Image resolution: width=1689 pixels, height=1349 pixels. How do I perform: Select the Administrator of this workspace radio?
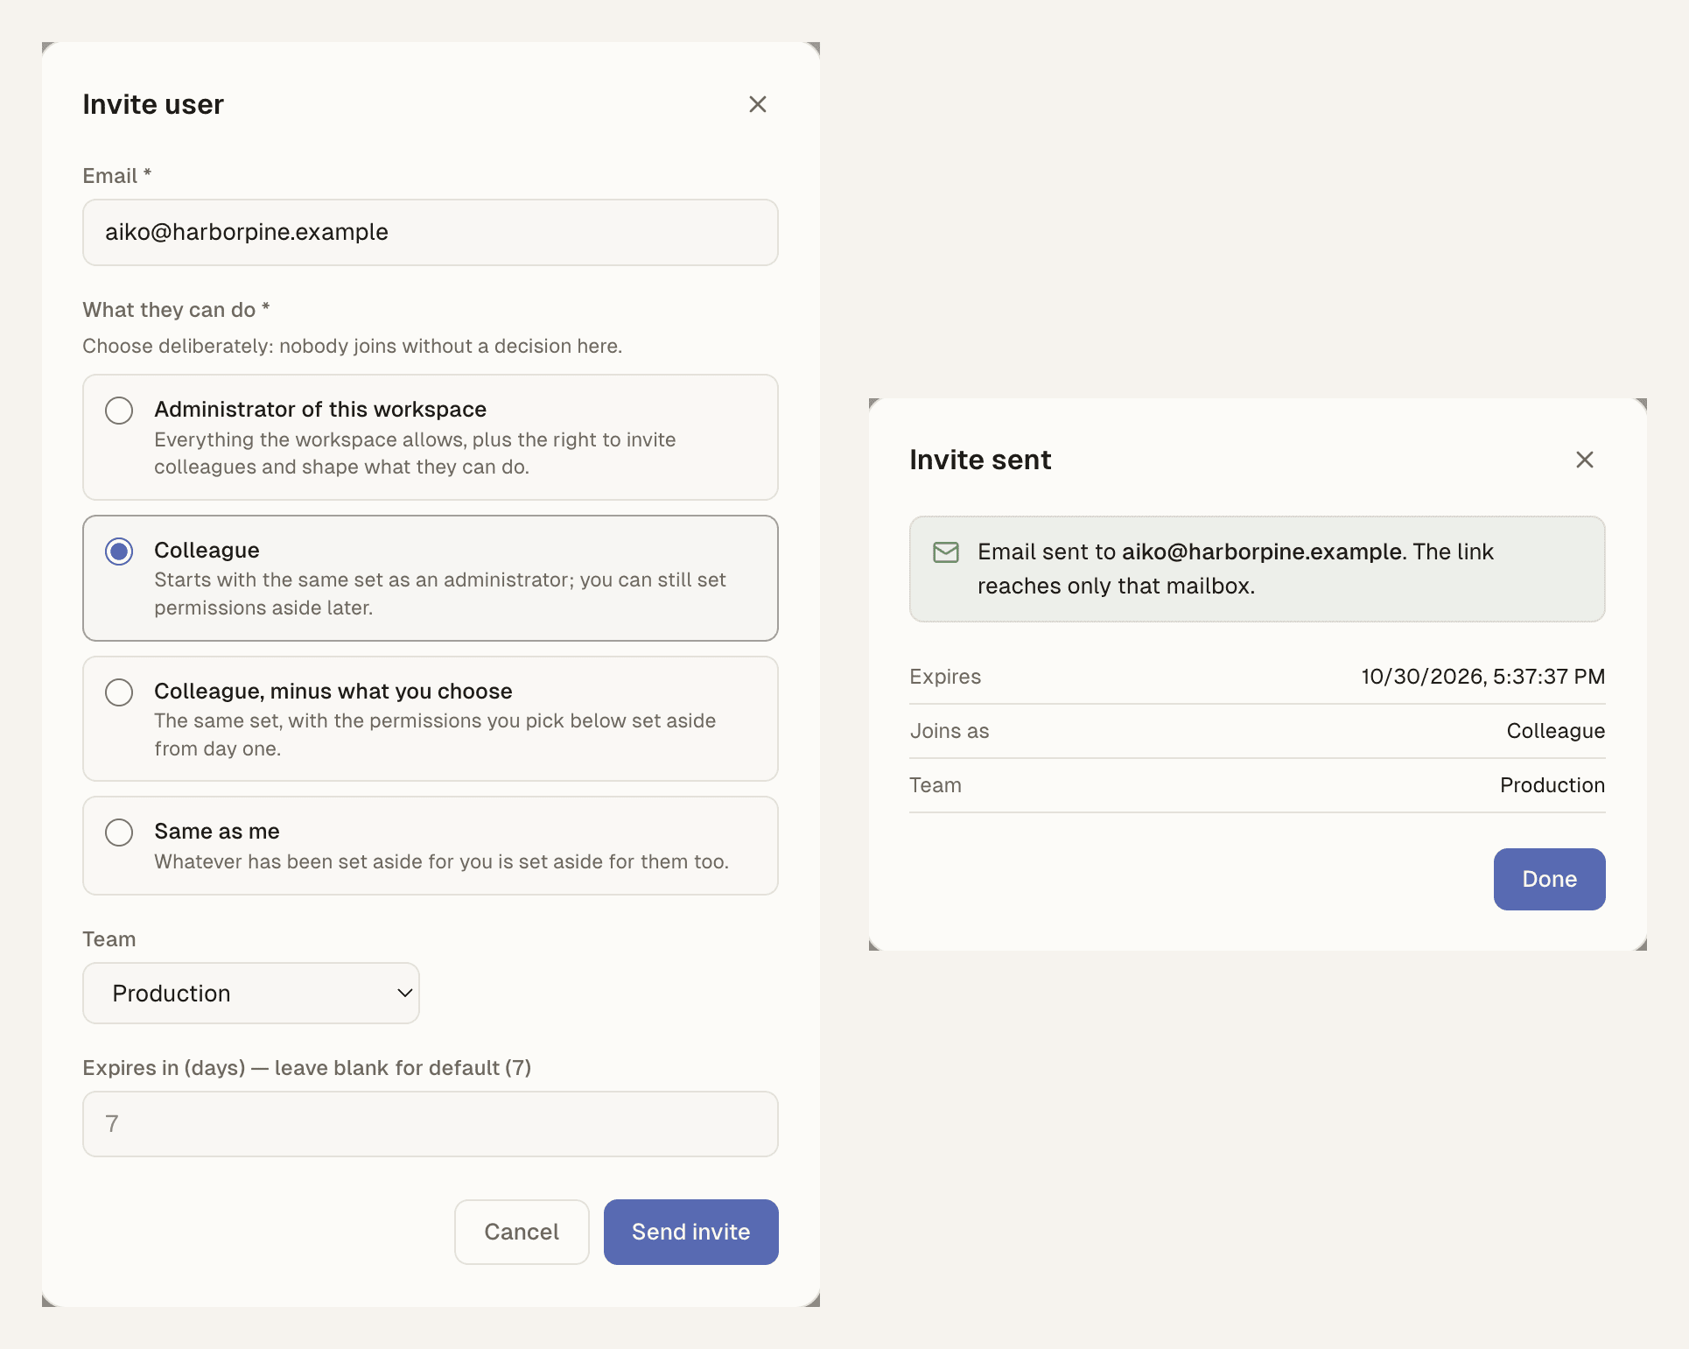(119, 411)
